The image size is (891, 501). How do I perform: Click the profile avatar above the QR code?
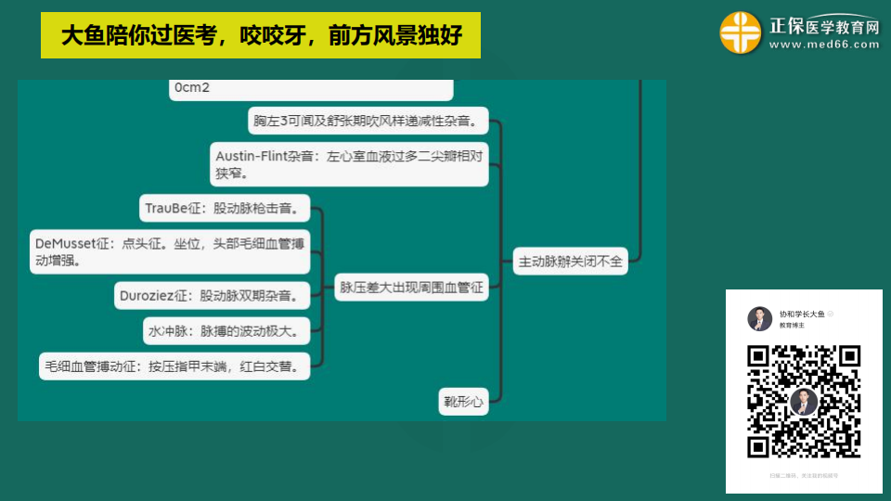[x=759, y=319]
